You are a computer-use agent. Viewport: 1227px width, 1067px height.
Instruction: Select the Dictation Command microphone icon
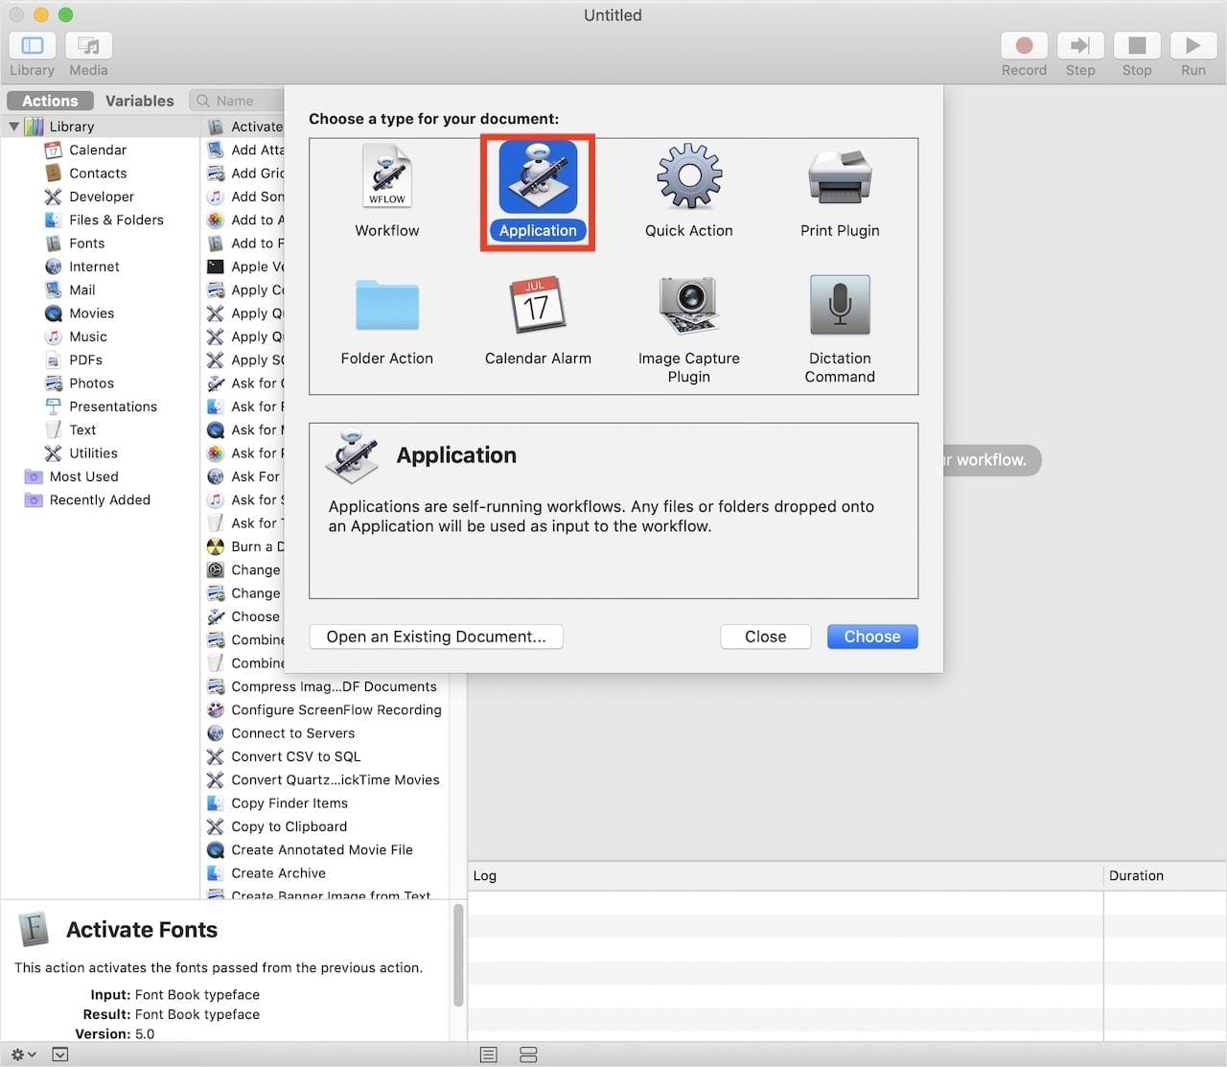click(x=839, y=306)
